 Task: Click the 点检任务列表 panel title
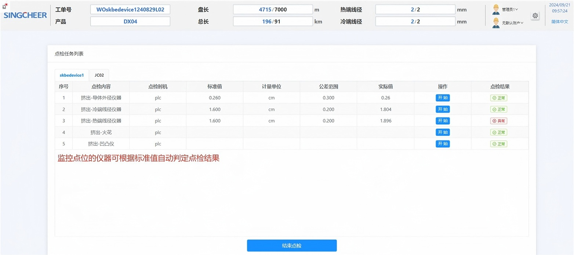click(x=69, y=54)
